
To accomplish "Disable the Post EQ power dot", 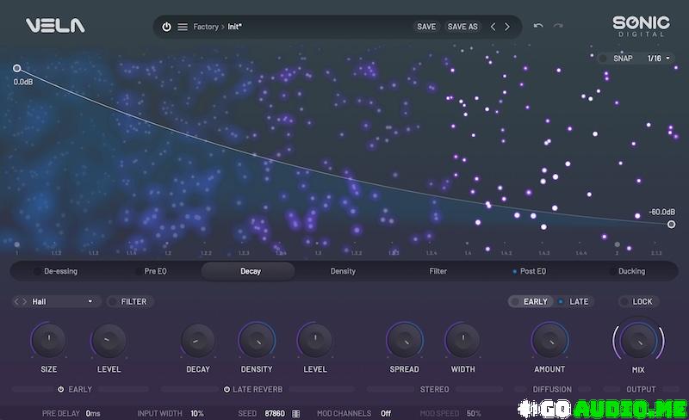I will coord(514,271).
